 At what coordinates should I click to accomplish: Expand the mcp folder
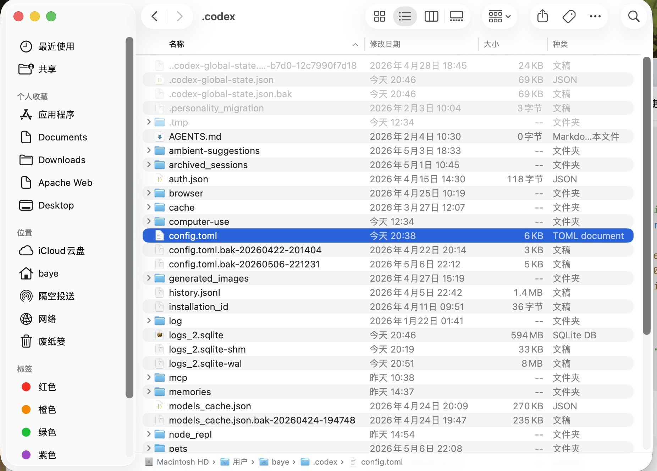point(149,377)
